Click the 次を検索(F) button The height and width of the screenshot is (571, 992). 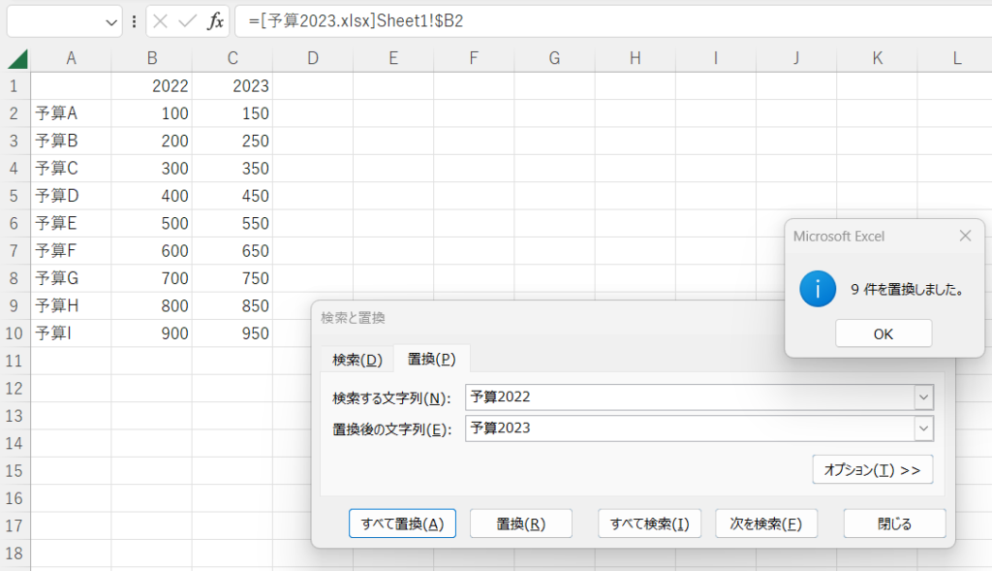pyautogui.click(x=765, y=523)
